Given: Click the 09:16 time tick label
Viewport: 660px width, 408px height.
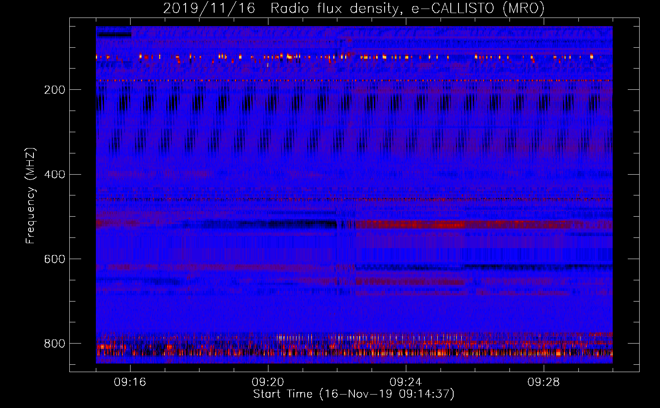Looking at the screenshot, I should pyautogui.click(x=130, y=382).
